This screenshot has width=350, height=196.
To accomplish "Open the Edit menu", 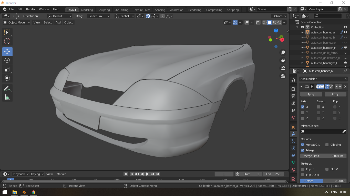I will pyautogui.click(x=20, y=9).
